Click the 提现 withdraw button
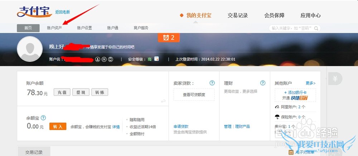Screen dimensions: 358x156 pyautogui.click(x=81, y=92)
